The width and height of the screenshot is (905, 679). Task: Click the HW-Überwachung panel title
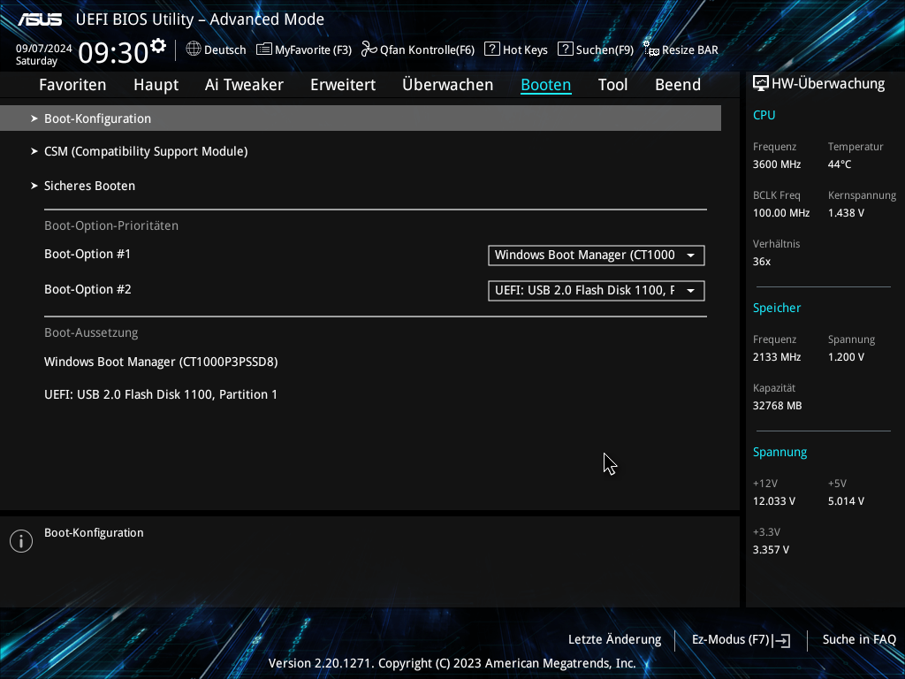(827, 84)
